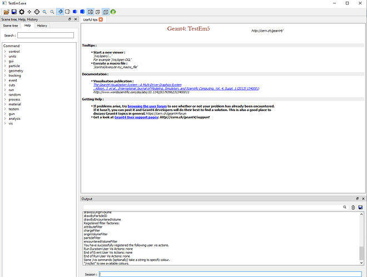Click the Output panel scrollbar thumb
The width and height of the screenshot is (367, 277).
[x=361, y=253]
